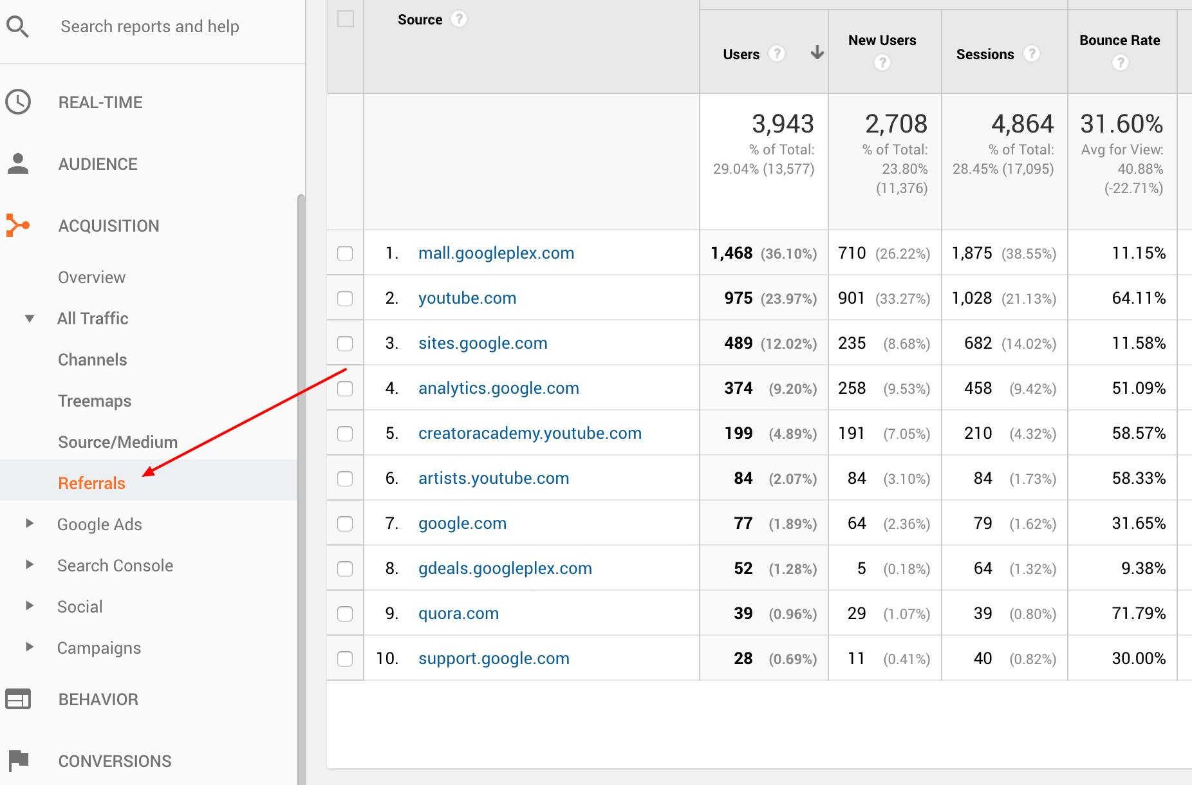This screenshot has height=785, width=1192.
Task: Check the select-all checkbox in table header
Action: (345, 19)
